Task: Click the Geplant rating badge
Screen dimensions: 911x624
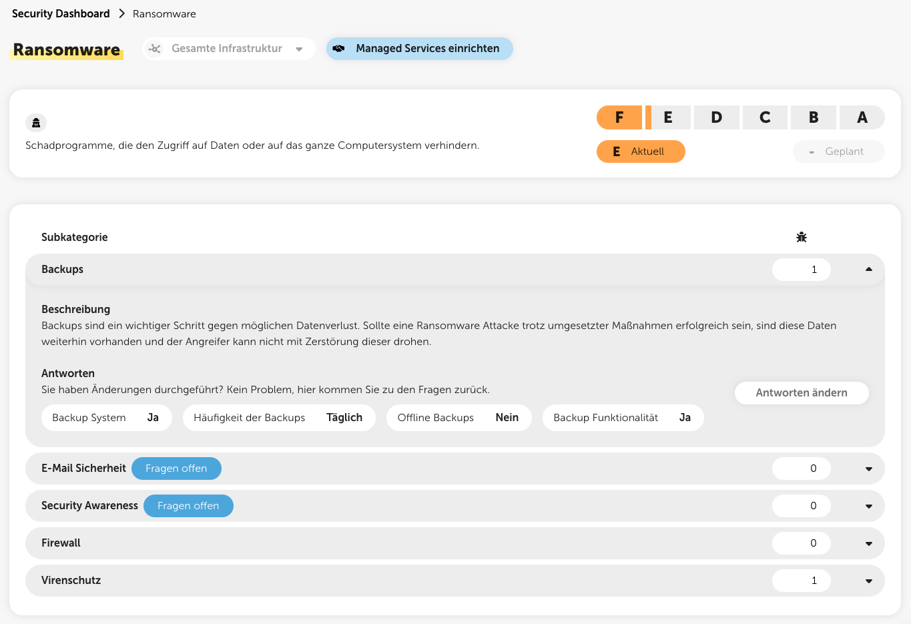Action: click(x=839, y=151)
